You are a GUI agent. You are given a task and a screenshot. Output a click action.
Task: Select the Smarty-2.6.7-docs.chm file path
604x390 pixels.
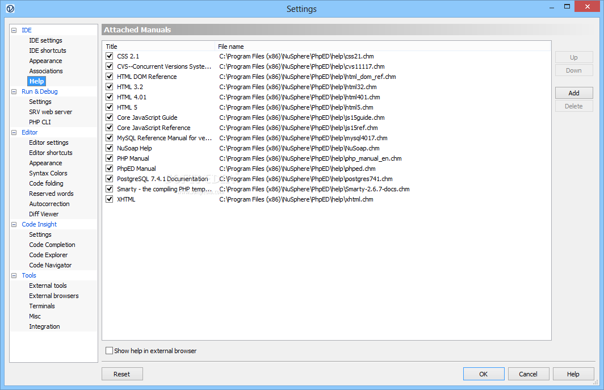[314, 189]
